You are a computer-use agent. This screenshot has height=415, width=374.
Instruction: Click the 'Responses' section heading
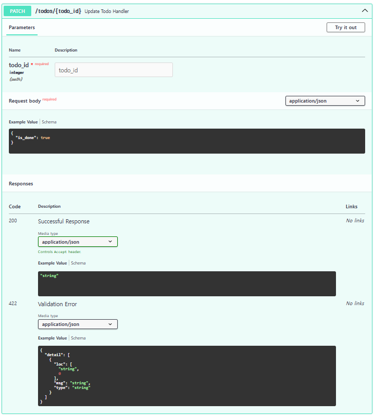(21, 184)
